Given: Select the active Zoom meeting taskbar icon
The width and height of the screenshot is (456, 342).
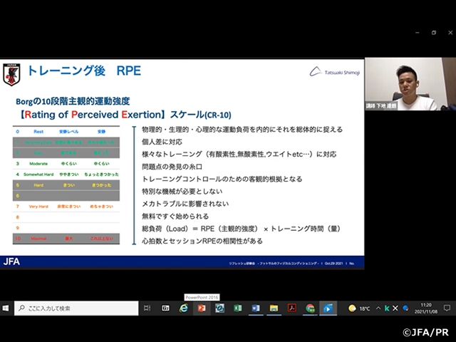Looking at the screenshot, I should tap(328, 309).
